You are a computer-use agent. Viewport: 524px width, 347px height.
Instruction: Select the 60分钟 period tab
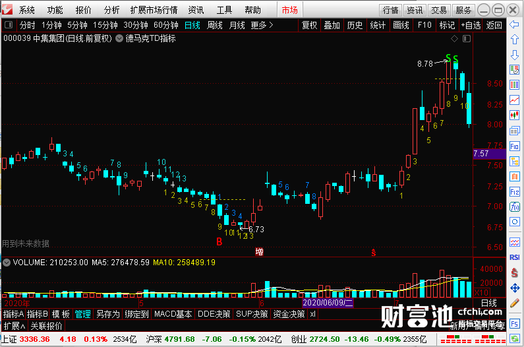pos(165,25)
